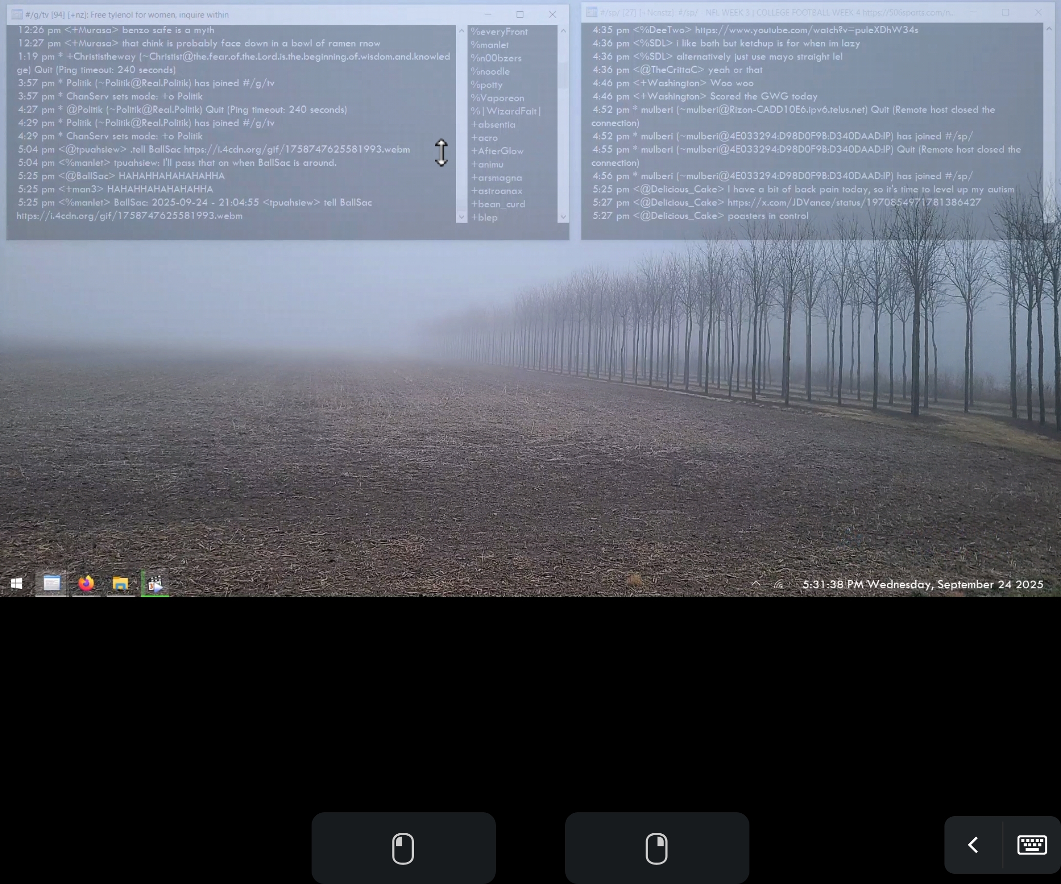Click the network status tray icon
Viewport: 1061px width, 884px height.
pyautogui.click(x=779, y=584)
